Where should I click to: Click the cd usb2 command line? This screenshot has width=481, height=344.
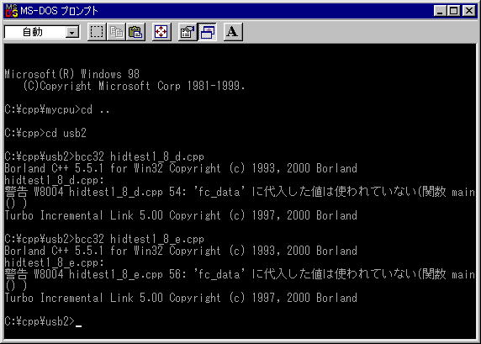pyautogui.click(x=45, y=133)
